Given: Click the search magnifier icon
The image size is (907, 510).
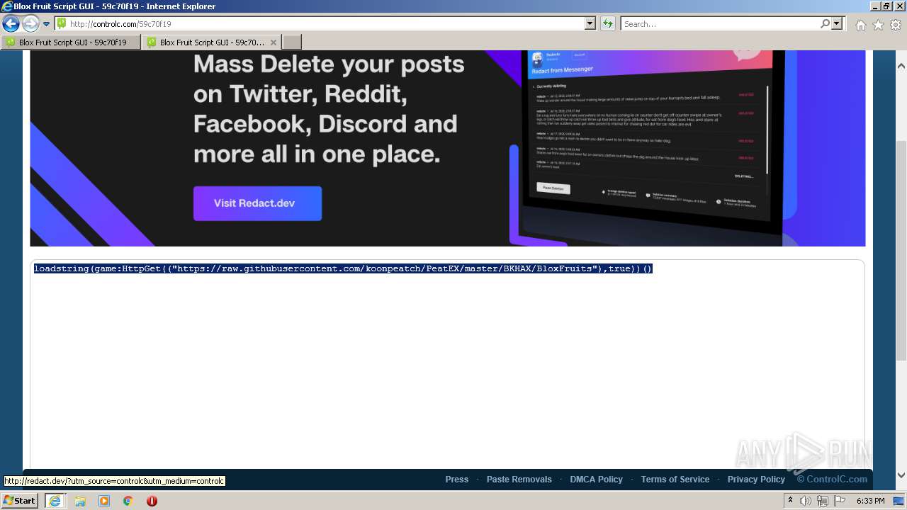Looking at the screenshot, I should tap(826, 24).
